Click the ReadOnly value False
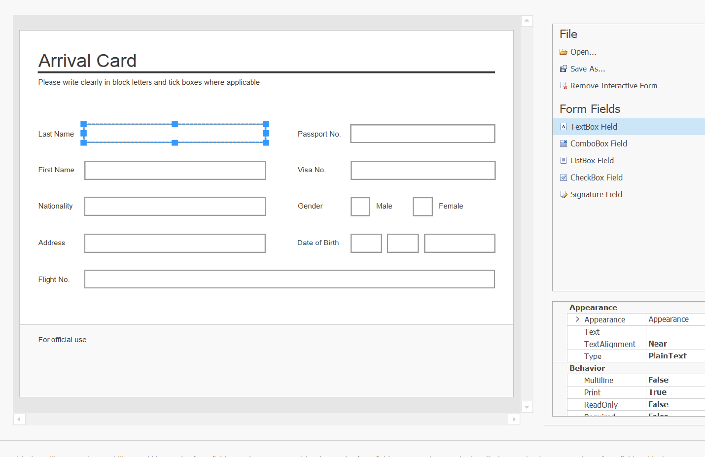This screenshot has height=457, width=705. (658, 404)
